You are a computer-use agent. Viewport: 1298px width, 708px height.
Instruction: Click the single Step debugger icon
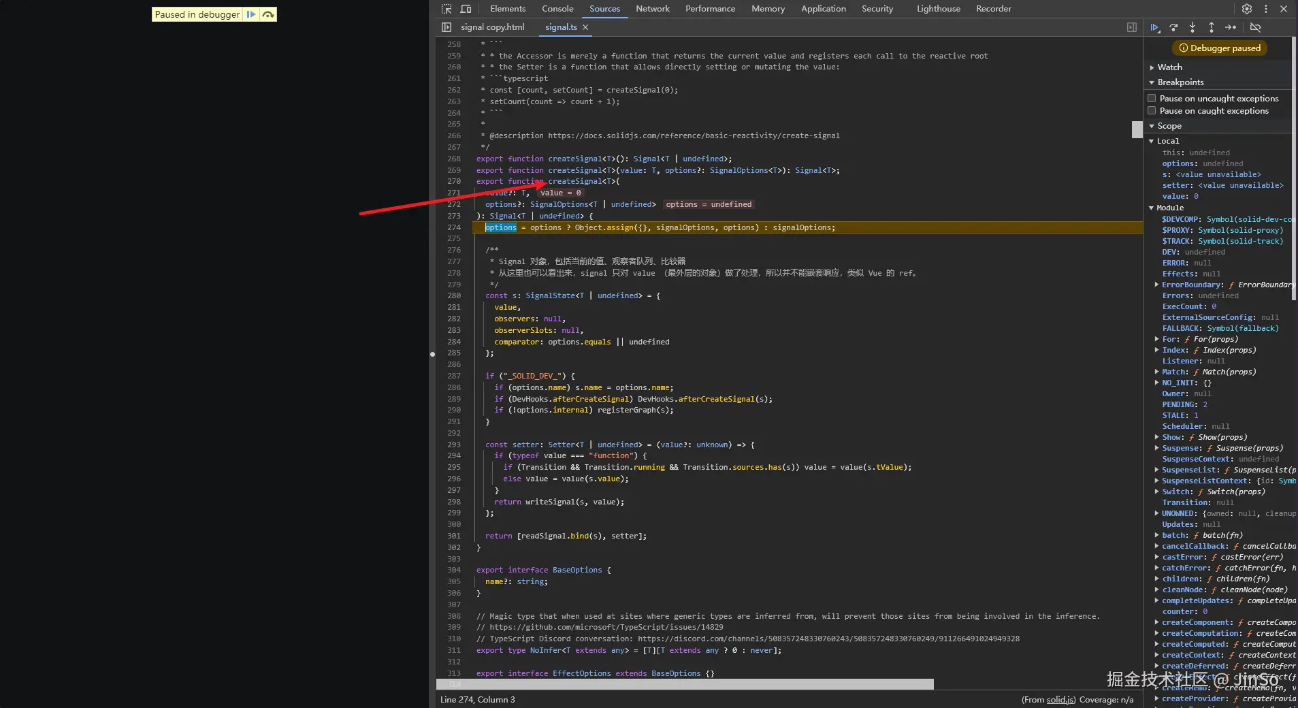pos(1231,27)
